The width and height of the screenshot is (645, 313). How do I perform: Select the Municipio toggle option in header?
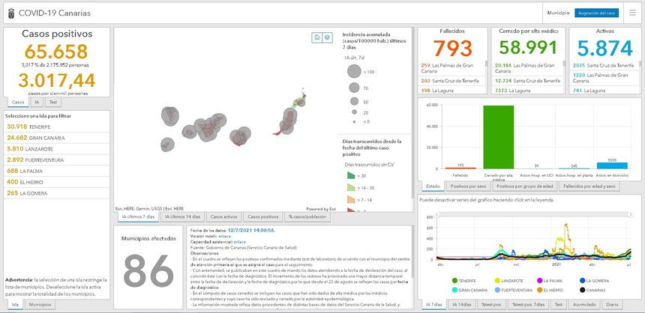pyautogui.click(x=558, y=13)
